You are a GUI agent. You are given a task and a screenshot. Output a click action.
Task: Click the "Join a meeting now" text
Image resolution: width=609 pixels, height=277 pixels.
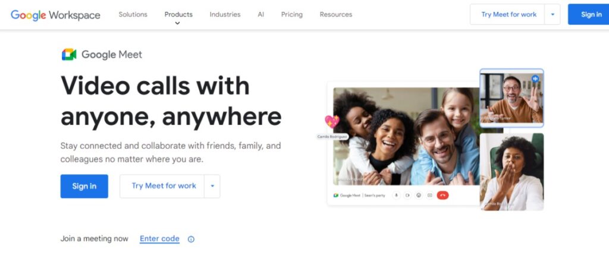95,238
